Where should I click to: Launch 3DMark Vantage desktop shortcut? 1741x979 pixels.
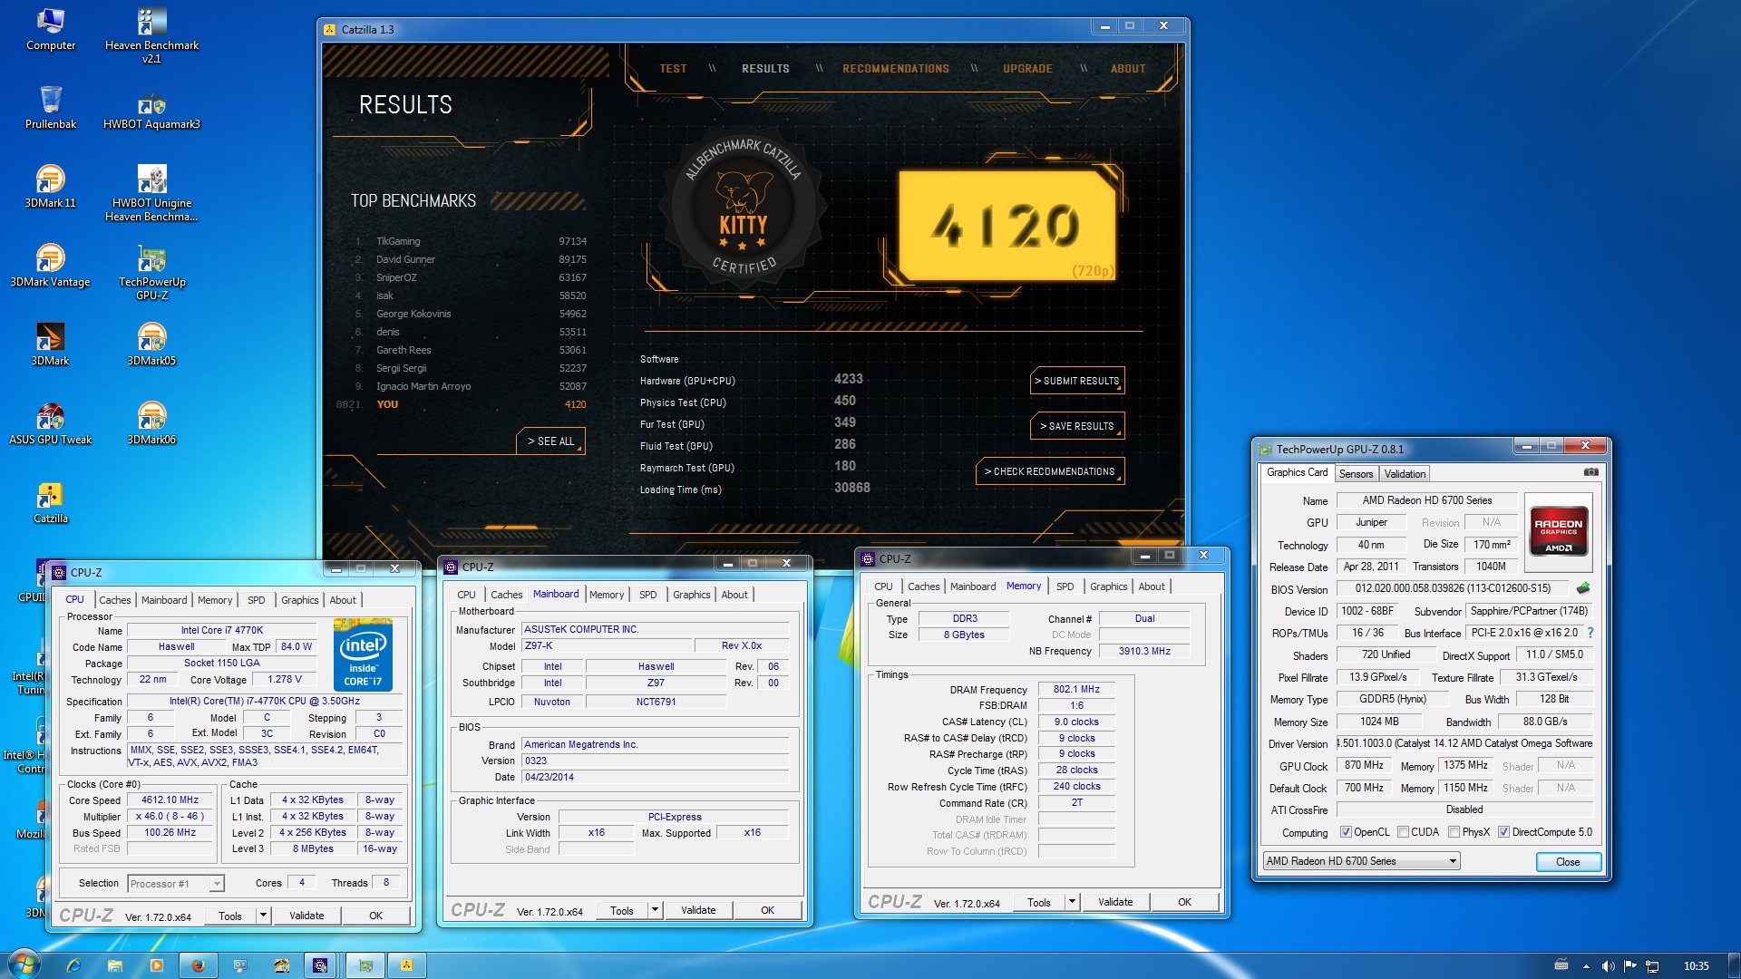51,266
